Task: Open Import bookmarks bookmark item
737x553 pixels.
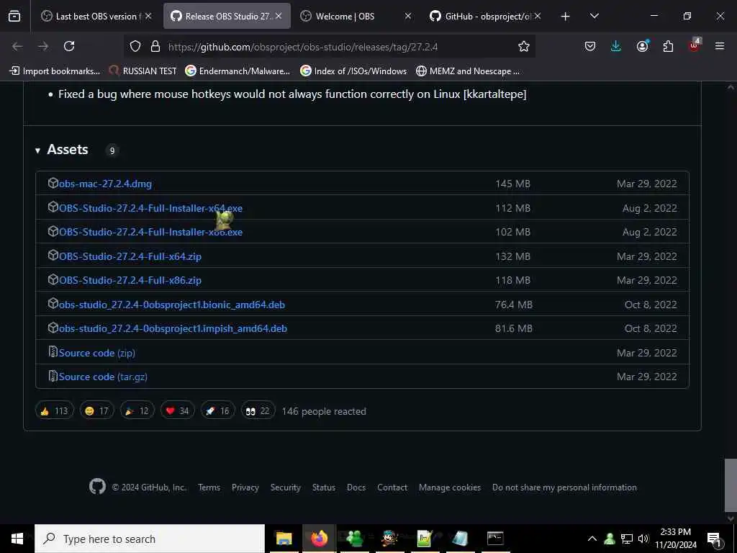Action: pos(55,71)
